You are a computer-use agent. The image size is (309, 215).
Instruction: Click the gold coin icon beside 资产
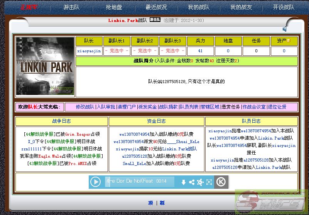coord(288,41)
